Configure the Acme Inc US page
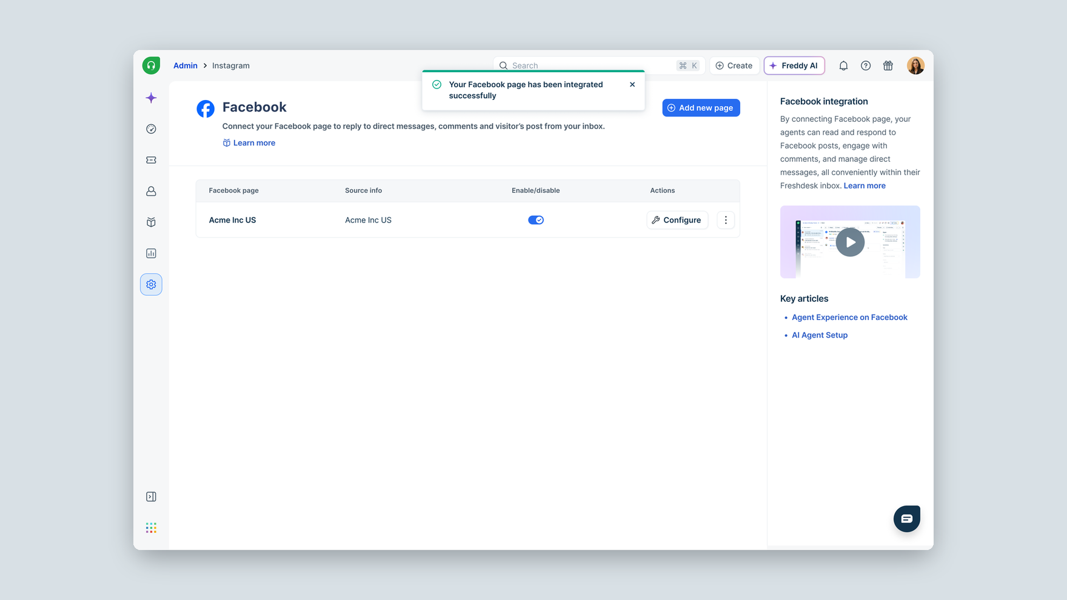Viewport: 1067px width, 600px height. pos(677,220)
